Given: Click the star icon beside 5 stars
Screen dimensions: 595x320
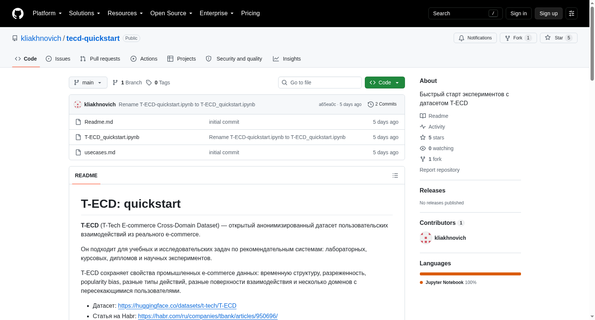Looking at the screenshot, I should pos(423,138).
